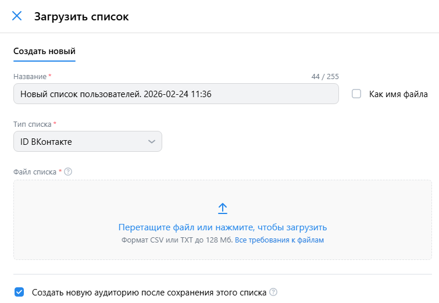Click the Тип списка field label

point(33,124)
